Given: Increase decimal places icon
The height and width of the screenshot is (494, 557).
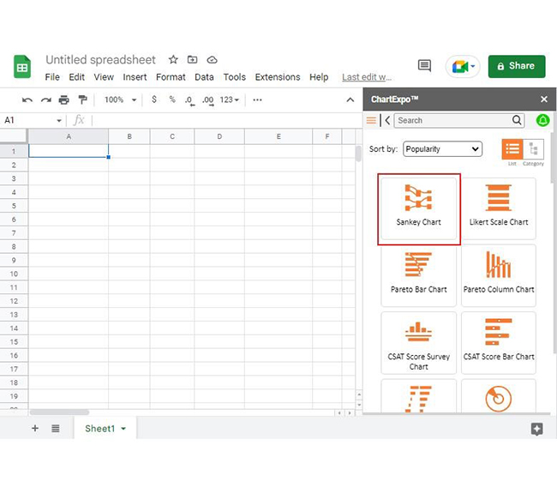Looking at the screenshot, I should (208, 100).
